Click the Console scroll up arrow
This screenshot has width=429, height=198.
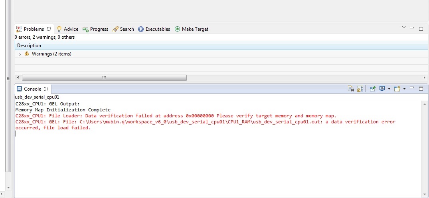[425, 104]
